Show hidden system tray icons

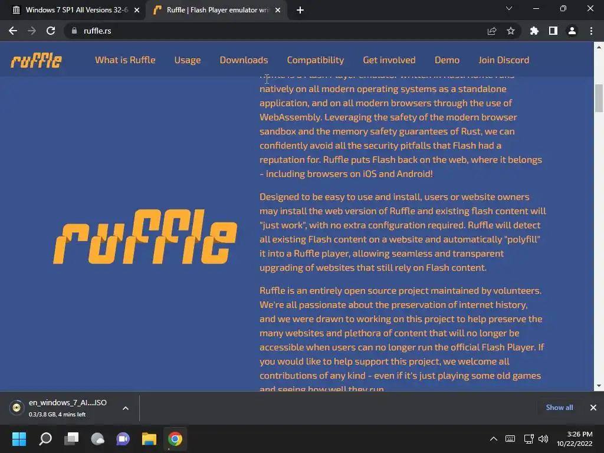pyautogui.click(x=494, y=439)
